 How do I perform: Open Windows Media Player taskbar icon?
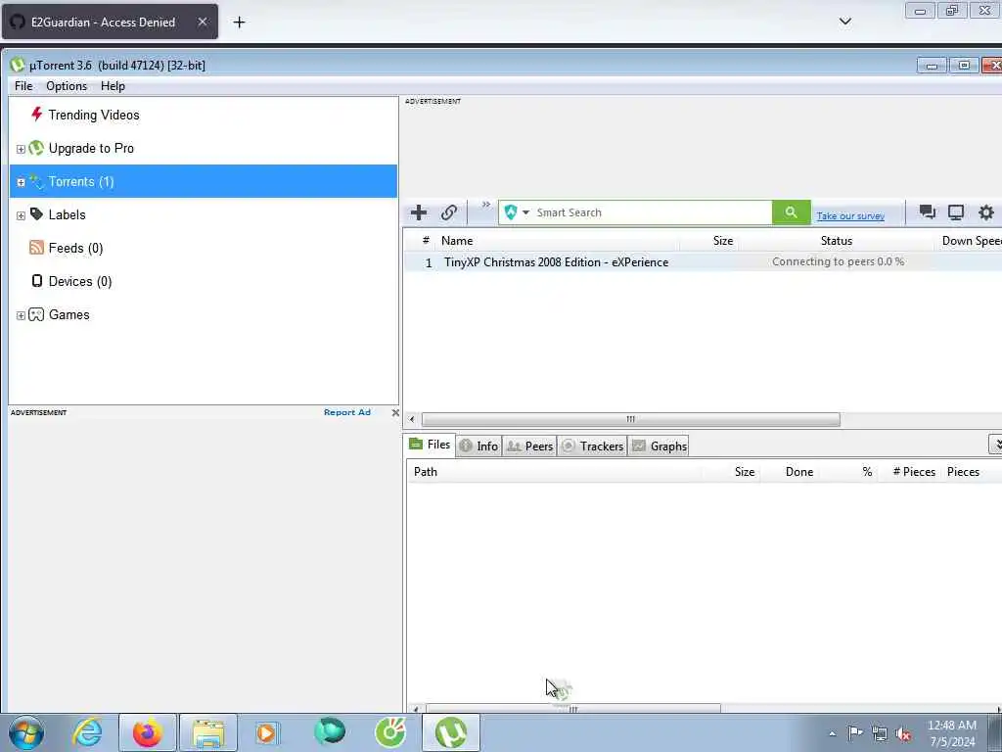(x=267, y=732)
